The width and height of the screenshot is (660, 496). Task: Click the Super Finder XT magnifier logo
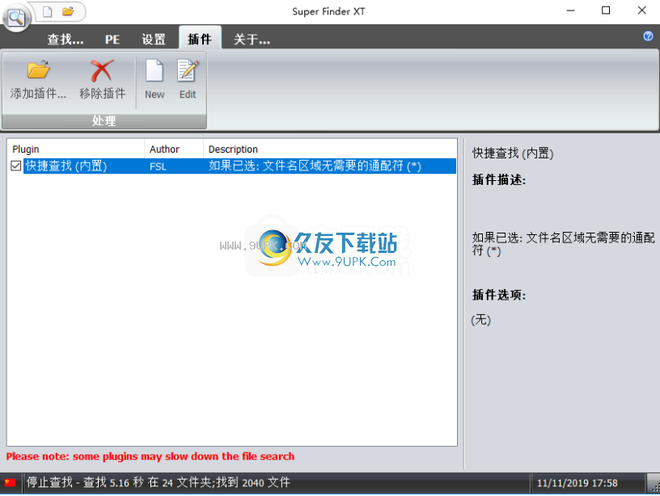point(16,18)
